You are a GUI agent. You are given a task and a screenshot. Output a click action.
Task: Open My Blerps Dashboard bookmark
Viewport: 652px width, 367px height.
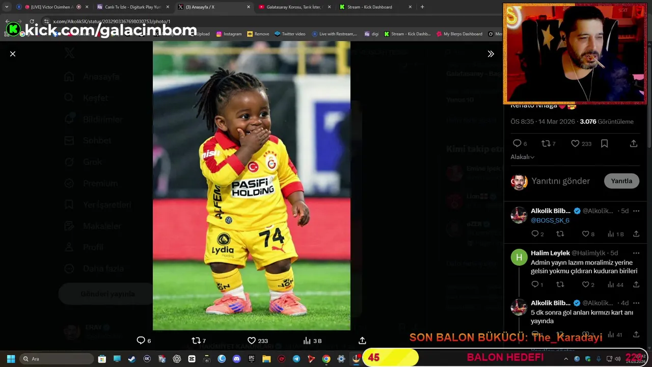(459, 34)
